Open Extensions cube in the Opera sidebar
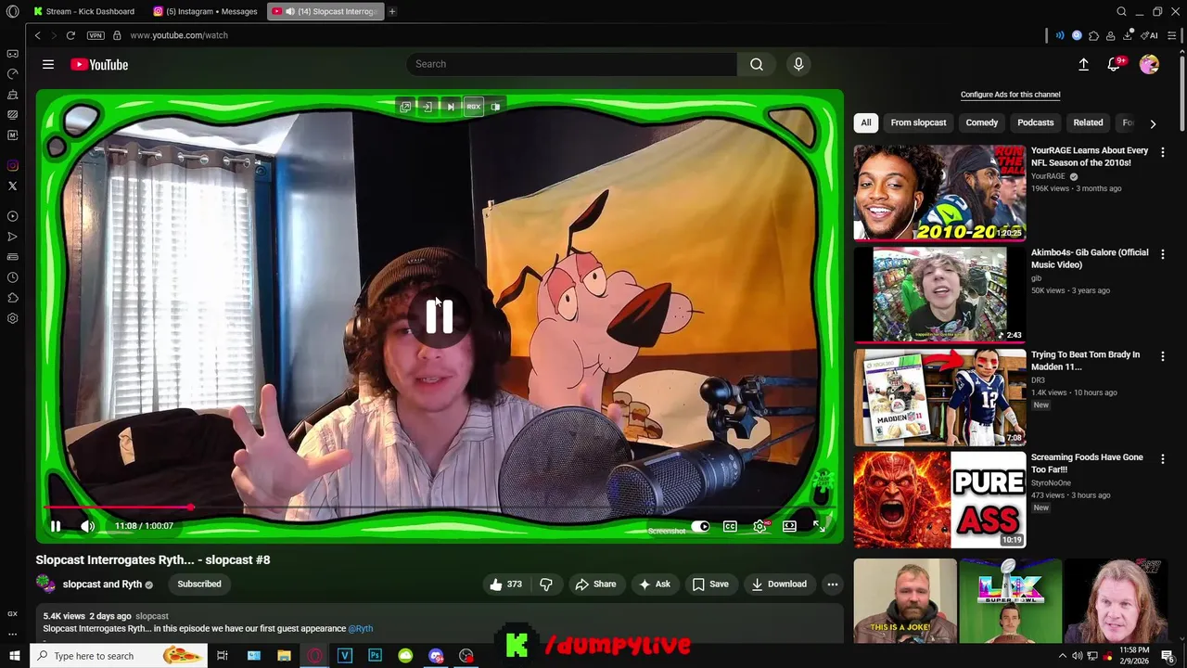 (12, 298)
